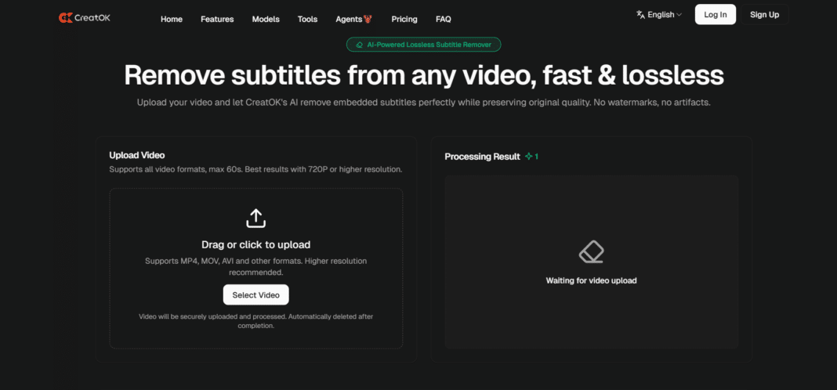This screenshot has height=390, width=837.
Task: Click the lobster icon beside Agents
Action: pyautogui.click(x=368, y=19)
